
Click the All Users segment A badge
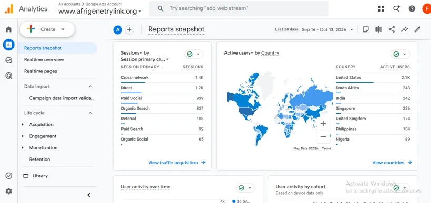point(118,29)
